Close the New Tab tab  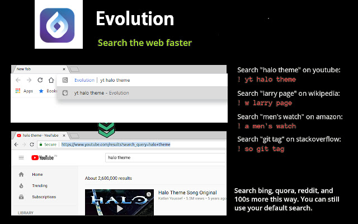(x=64, y=69)
